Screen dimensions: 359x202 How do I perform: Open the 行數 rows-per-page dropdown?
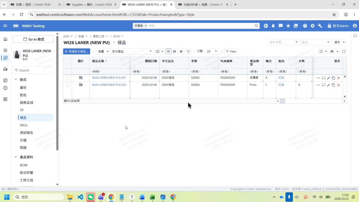point(212,52)
